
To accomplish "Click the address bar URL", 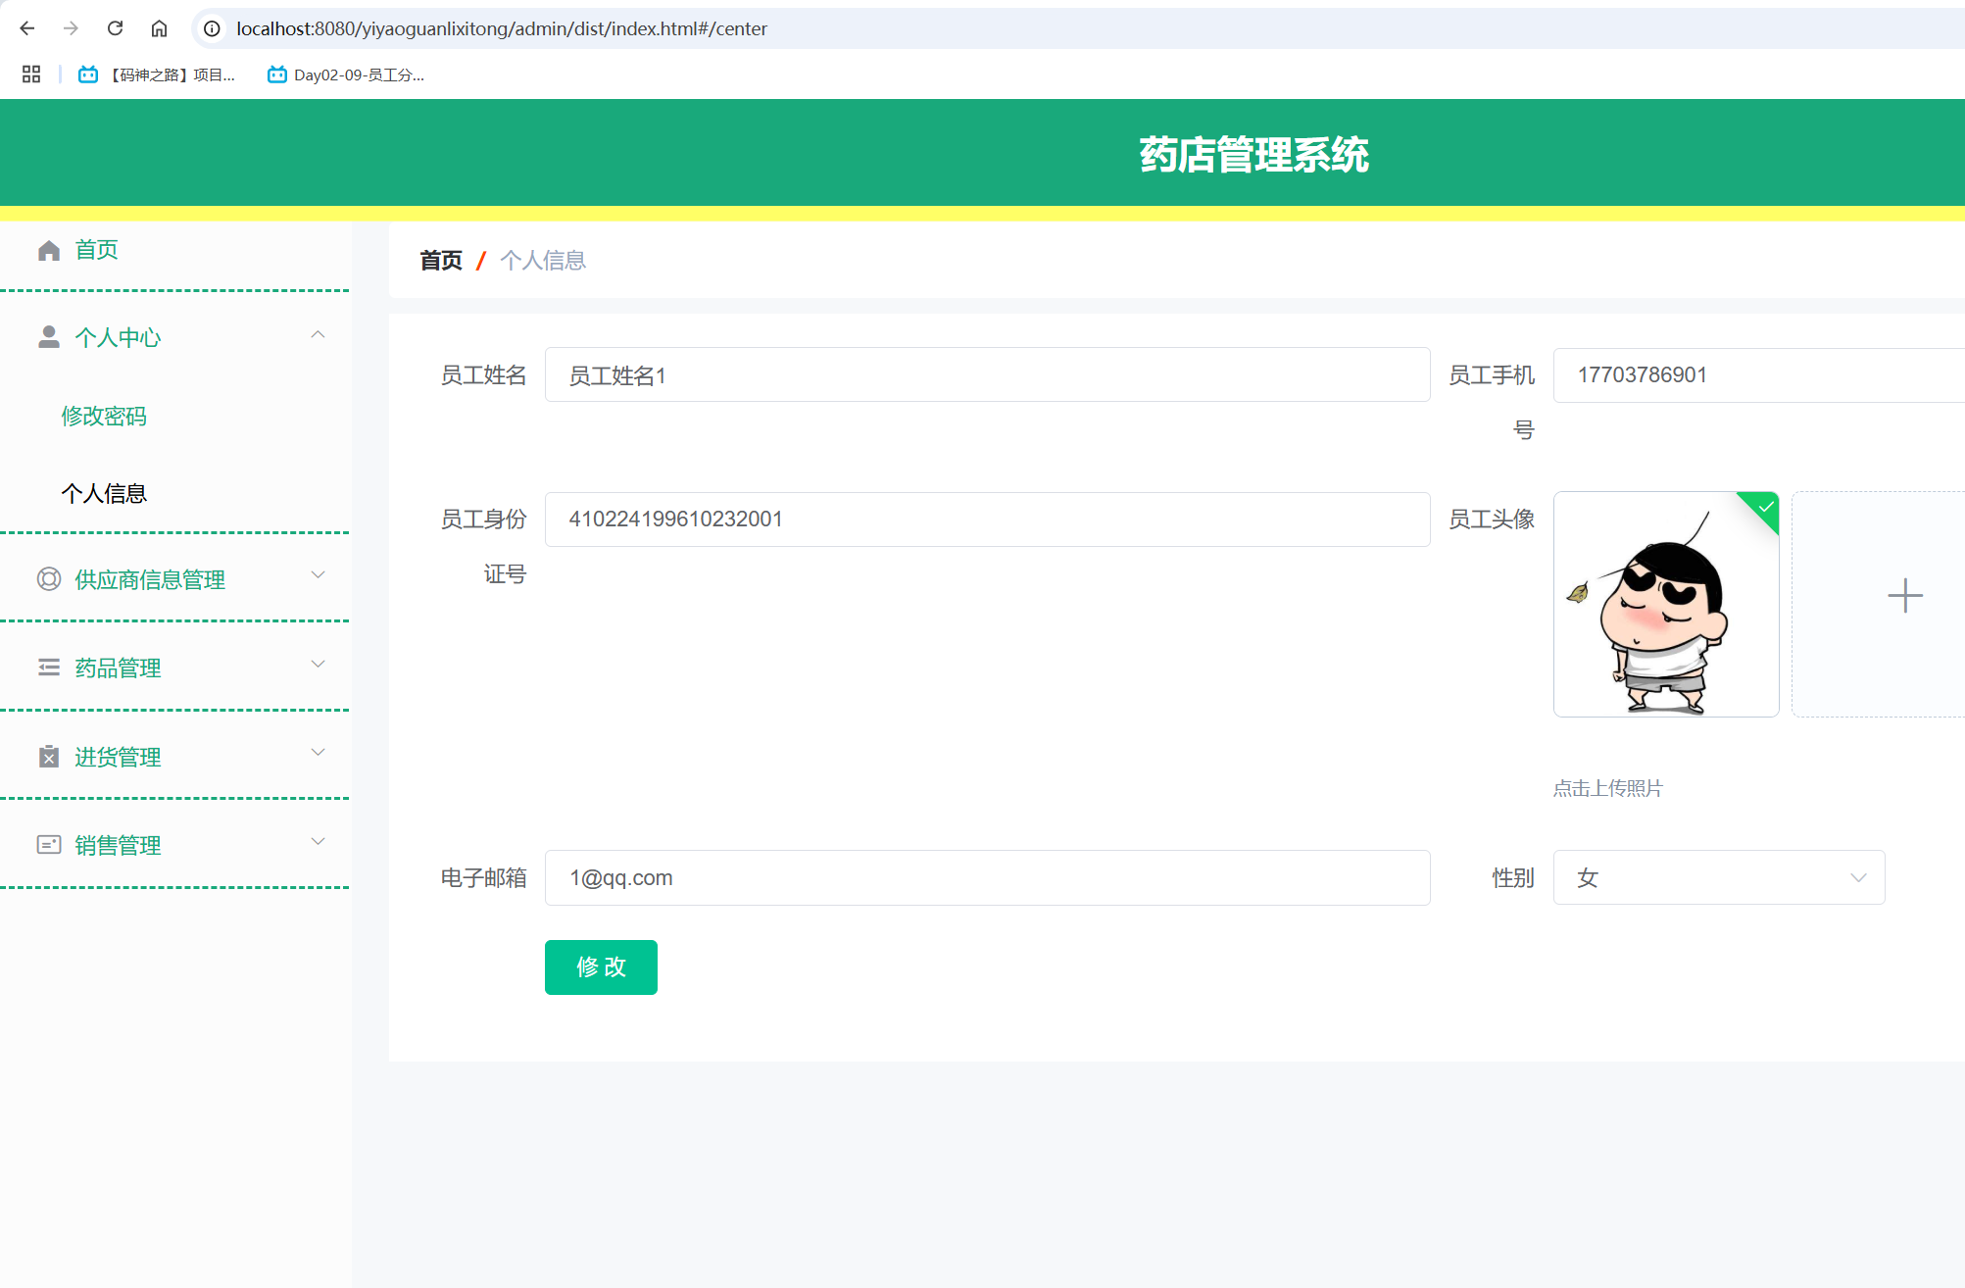I will pos(502,28).
